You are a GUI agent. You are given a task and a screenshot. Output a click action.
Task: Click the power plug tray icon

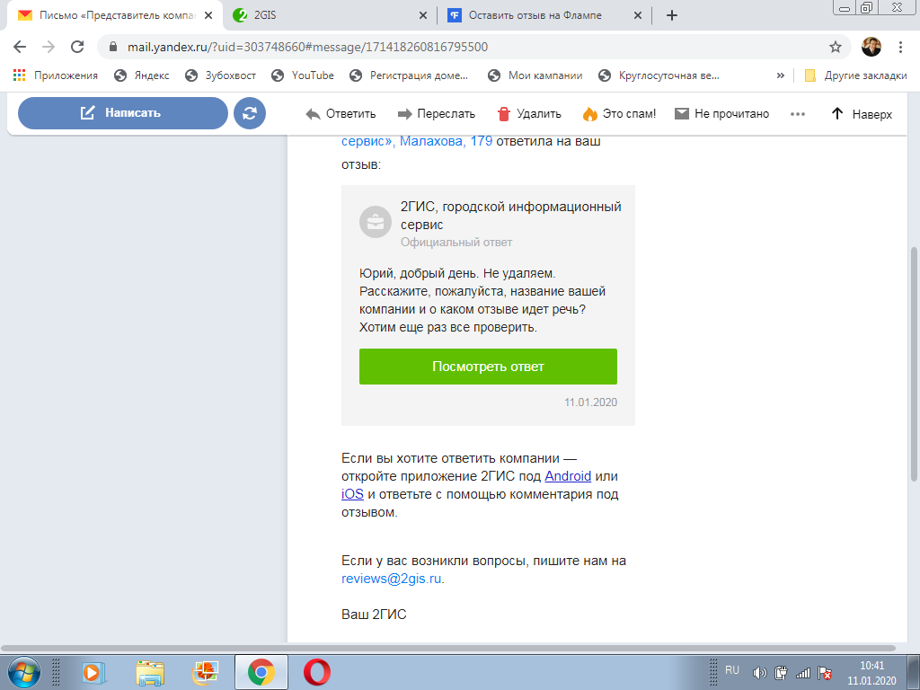(x=781, y=673)
